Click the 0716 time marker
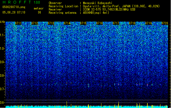Image resolution: width=171 pixels, height=108 pixels. tap(100, 23)
